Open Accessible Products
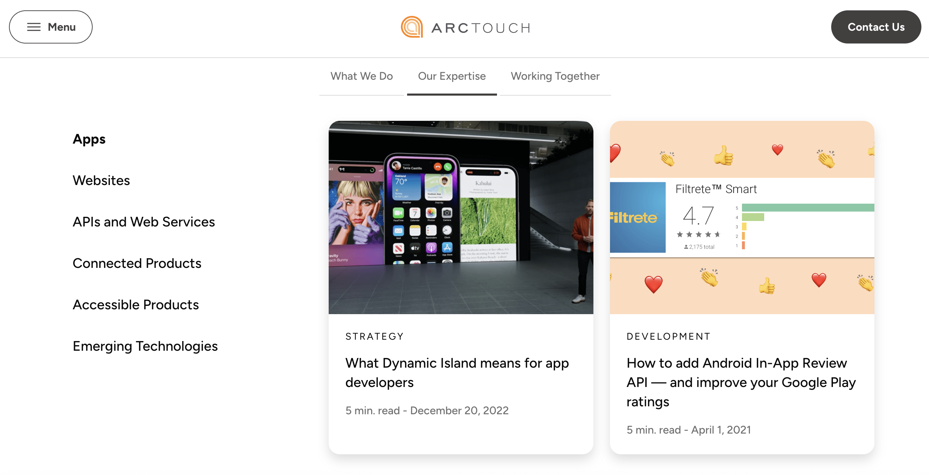This screenshot has width=929, height=475. (x=135, y=305)
